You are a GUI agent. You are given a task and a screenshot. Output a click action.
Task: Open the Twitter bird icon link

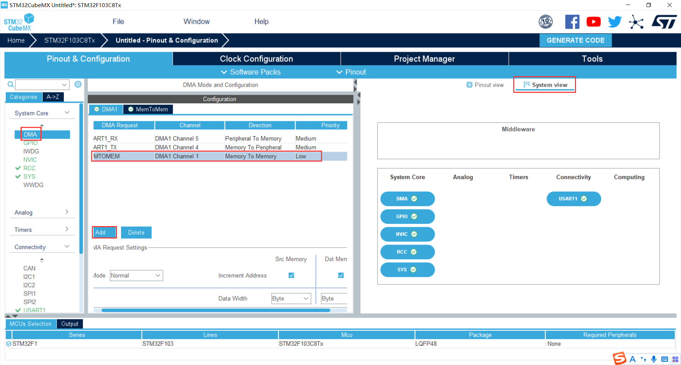pyautogui.click(x=615, y=22)
